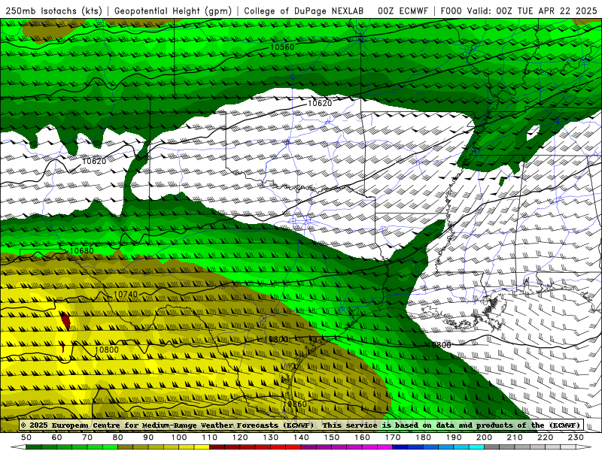The image size is (602, 451).
Task: Click the 70 value on the color scale
Action: (x=87, y=437)
